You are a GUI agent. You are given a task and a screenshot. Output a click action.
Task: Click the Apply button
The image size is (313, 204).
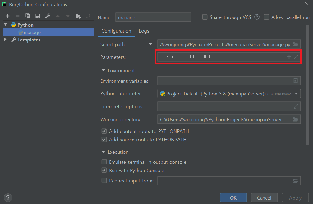[295, 198]
